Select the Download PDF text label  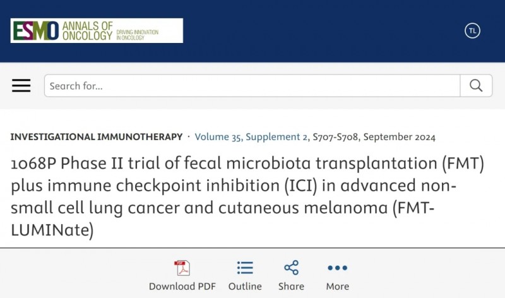[x=182, y=287]
